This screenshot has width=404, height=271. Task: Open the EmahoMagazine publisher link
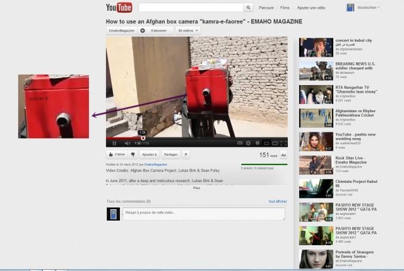155,164
